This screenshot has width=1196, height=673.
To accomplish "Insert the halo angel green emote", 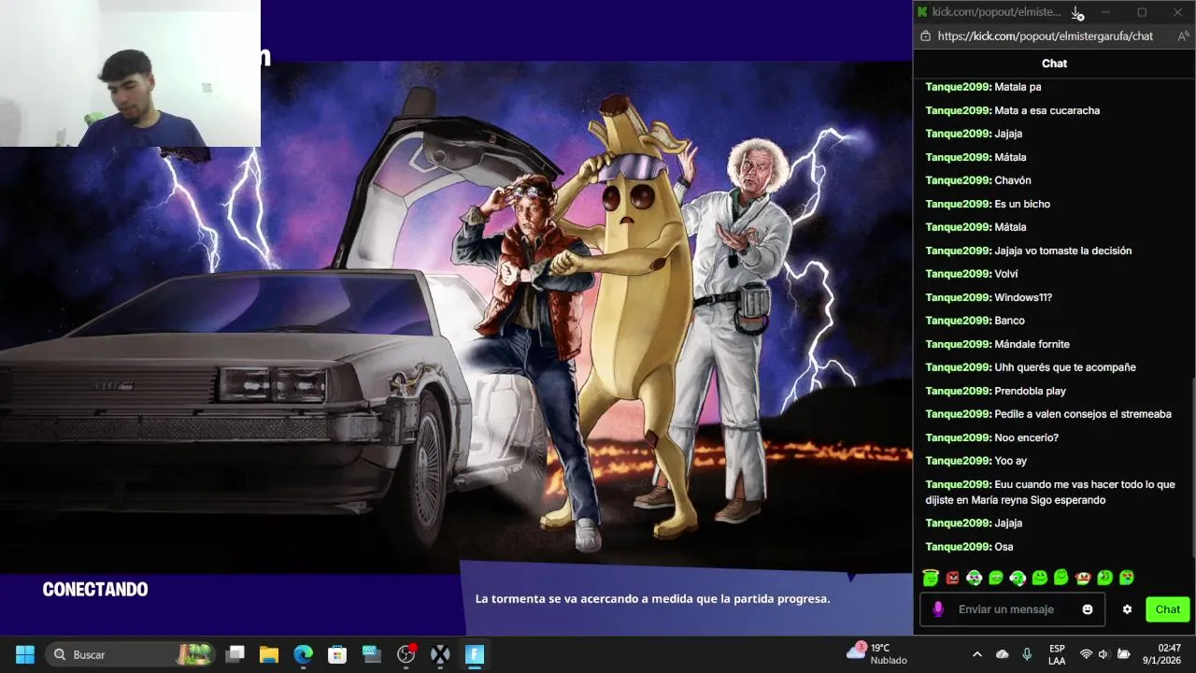I will [x=931, y=578].
